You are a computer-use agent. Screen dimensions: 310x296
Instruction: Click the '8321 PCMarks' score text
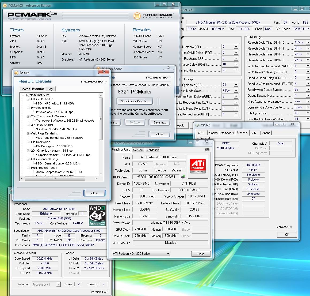(x=135, y=92)
